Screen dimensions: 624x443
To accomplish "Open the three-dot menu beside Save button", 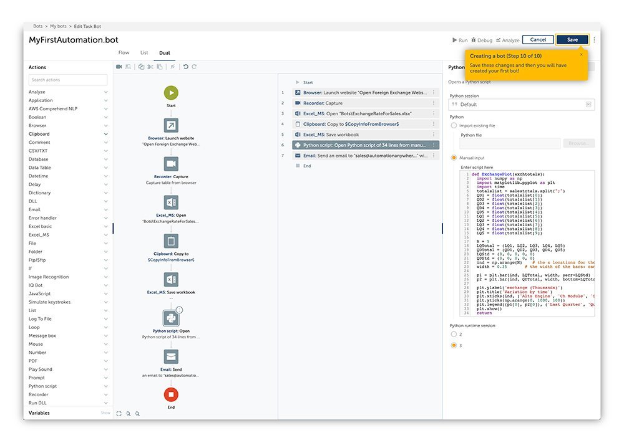I will click(x=594, y=40).
